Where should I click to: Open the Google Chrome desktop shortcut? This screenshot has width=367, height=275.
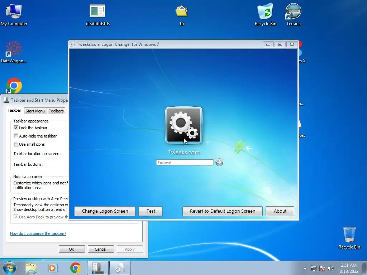coord(14,86)
